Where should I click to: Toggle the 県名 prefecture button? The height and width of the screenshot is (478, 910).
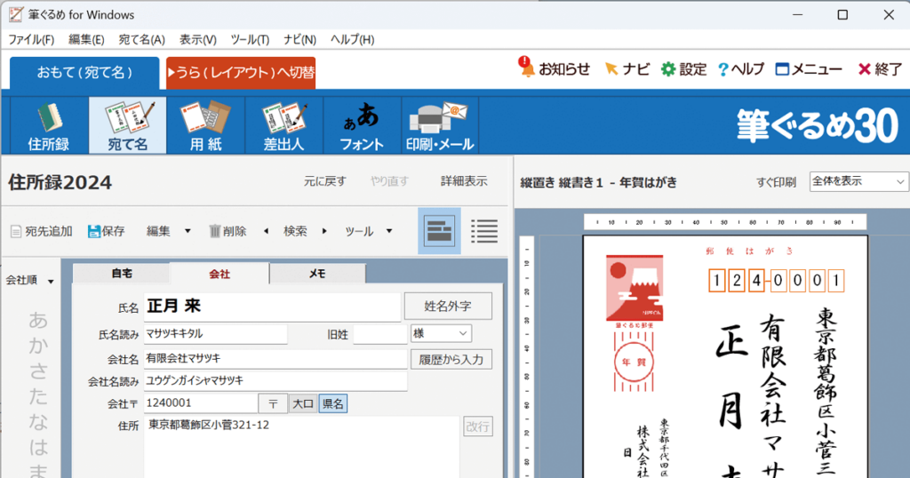point(333,403)
